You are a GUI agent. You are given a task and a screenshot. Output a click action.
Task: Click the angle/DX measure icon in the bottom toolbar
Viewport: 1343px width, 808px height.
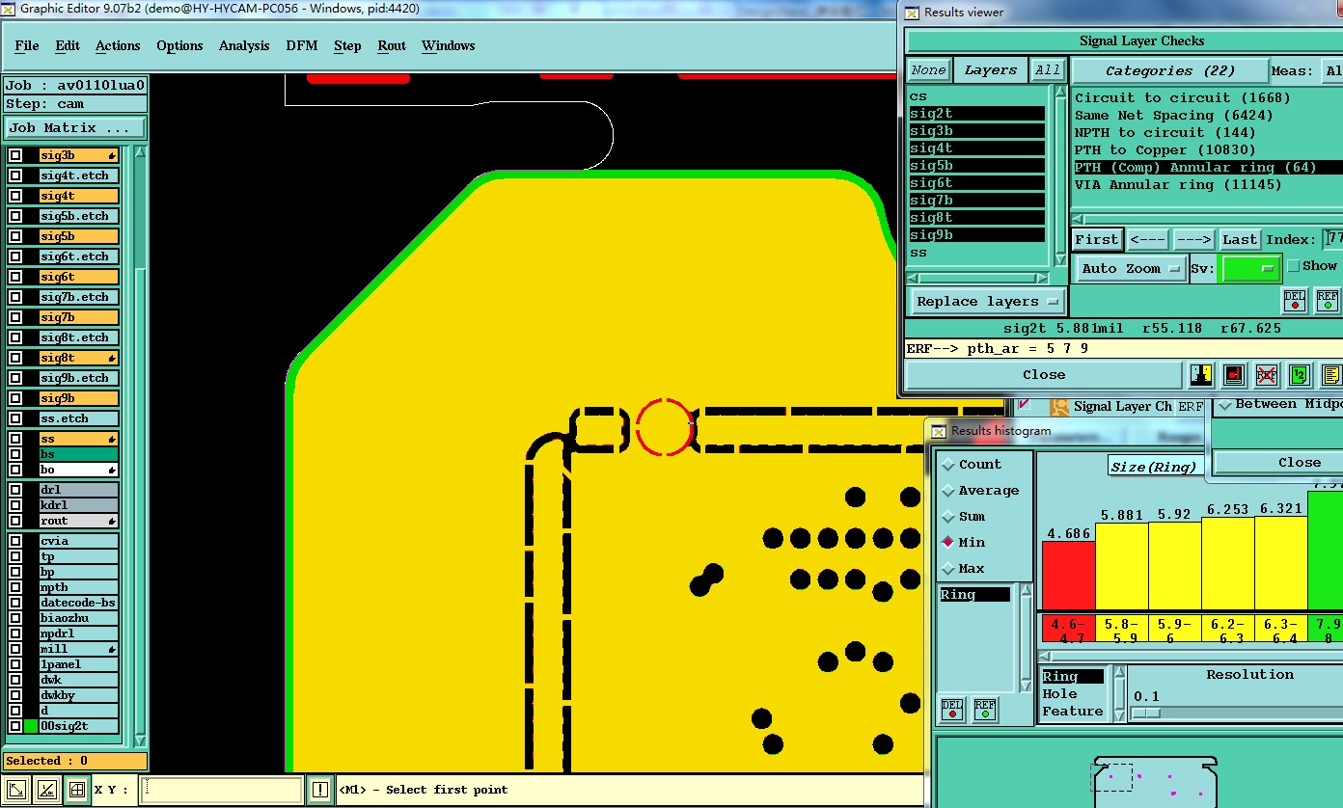coord(47,790)
